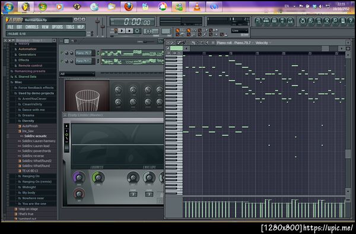Open the HELP menu
The width and height of the screenshot is (356, 234).
pos(80,27)
